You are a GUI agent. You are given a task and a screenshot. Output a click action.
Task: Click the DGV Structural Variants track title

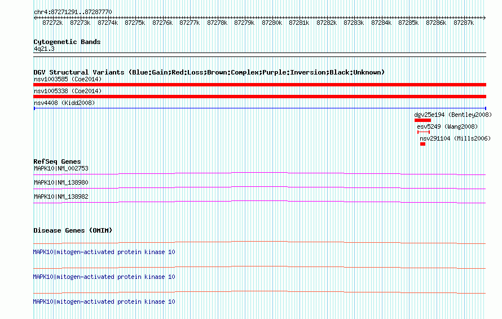209,72
